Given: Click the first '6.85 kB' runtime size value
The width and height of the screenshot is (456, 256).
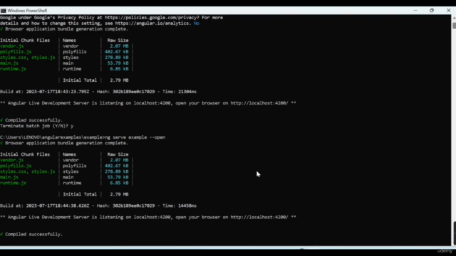Looking at the screenshot, I should pyautogui.click(x=119, y=69).
